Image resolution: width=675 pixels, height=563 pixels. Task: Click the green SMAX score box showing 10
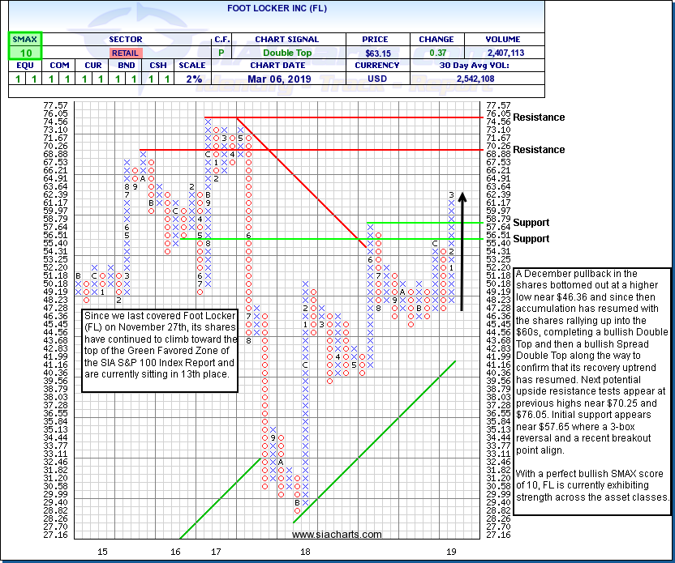point(24,52)
